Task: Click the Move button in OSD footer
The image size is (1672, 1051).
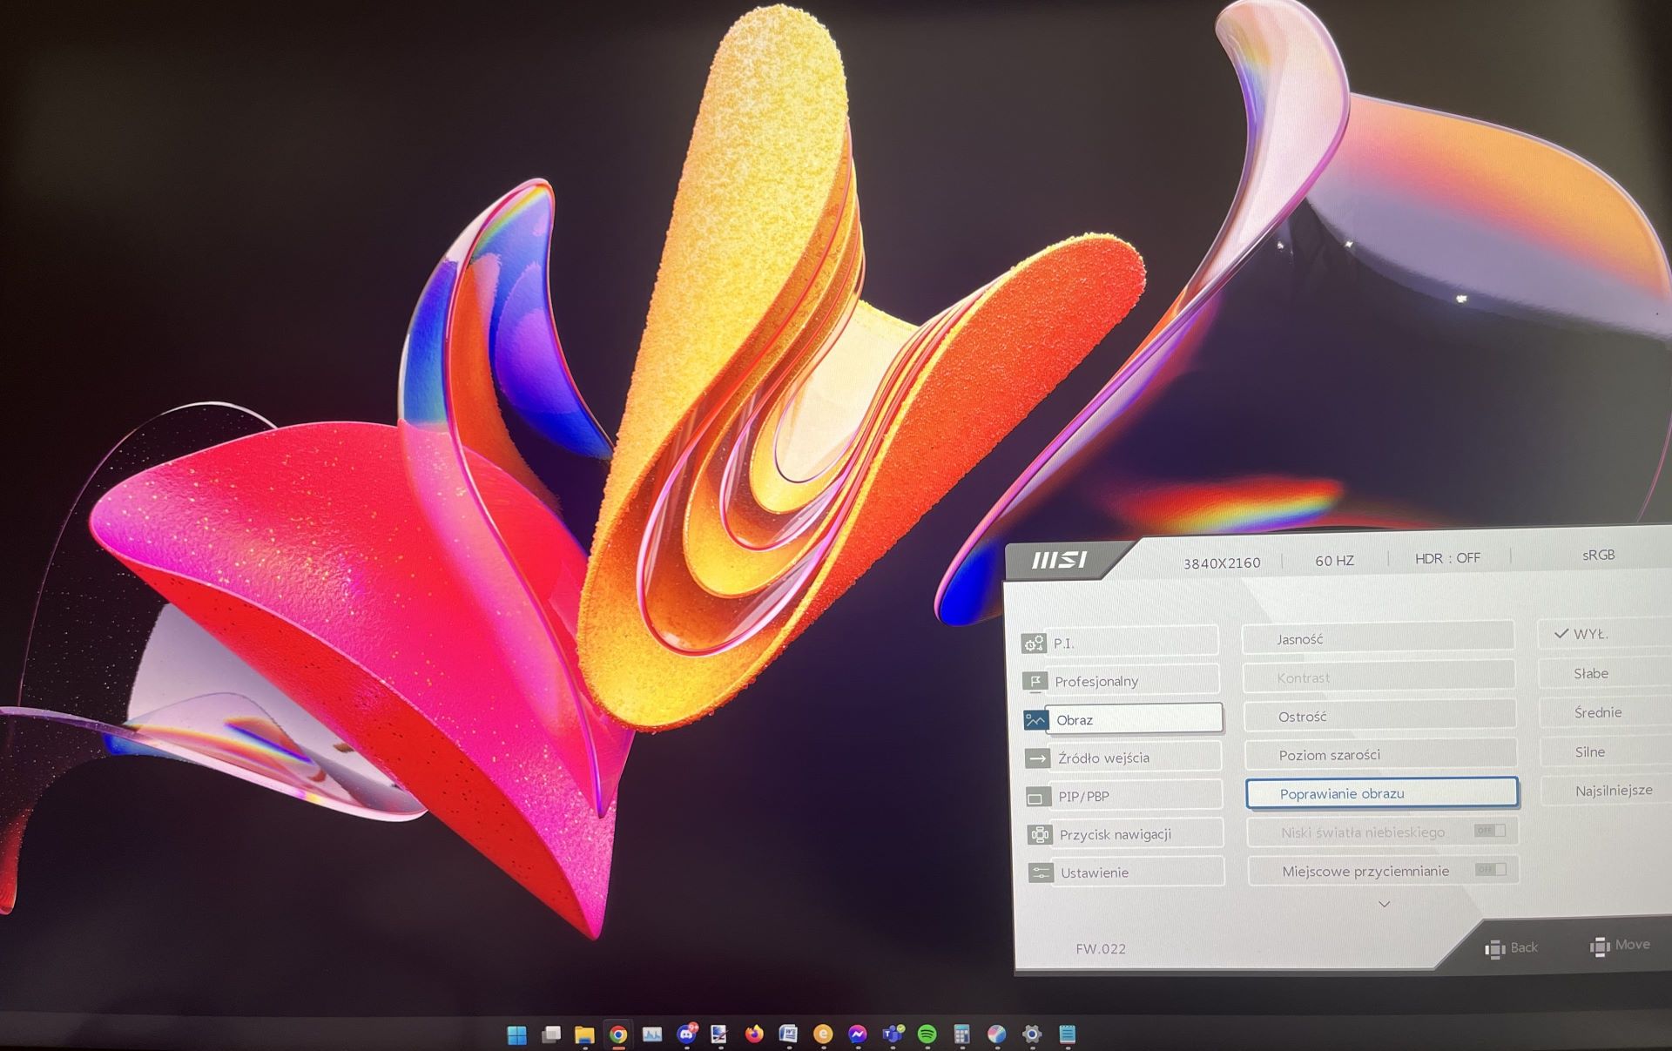Action: [x=1620, y=945]
